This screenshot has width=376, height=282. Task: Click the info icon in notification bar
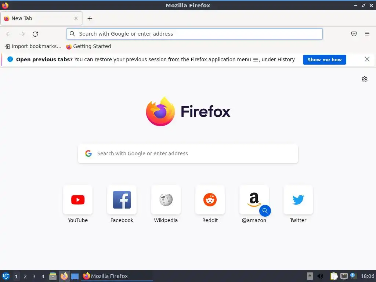click(x=10, y=59)
